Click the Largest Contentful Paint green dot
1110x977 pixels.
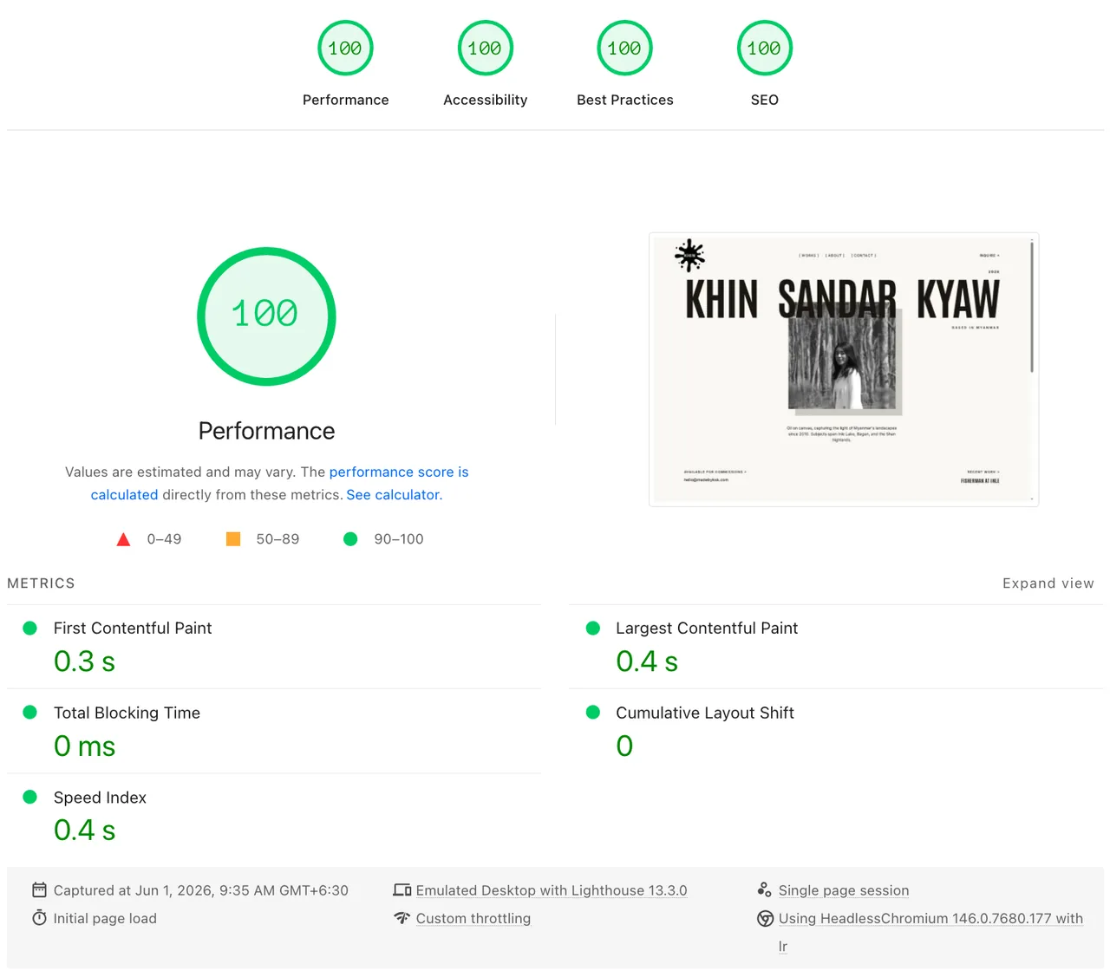[x=593, y=629]
